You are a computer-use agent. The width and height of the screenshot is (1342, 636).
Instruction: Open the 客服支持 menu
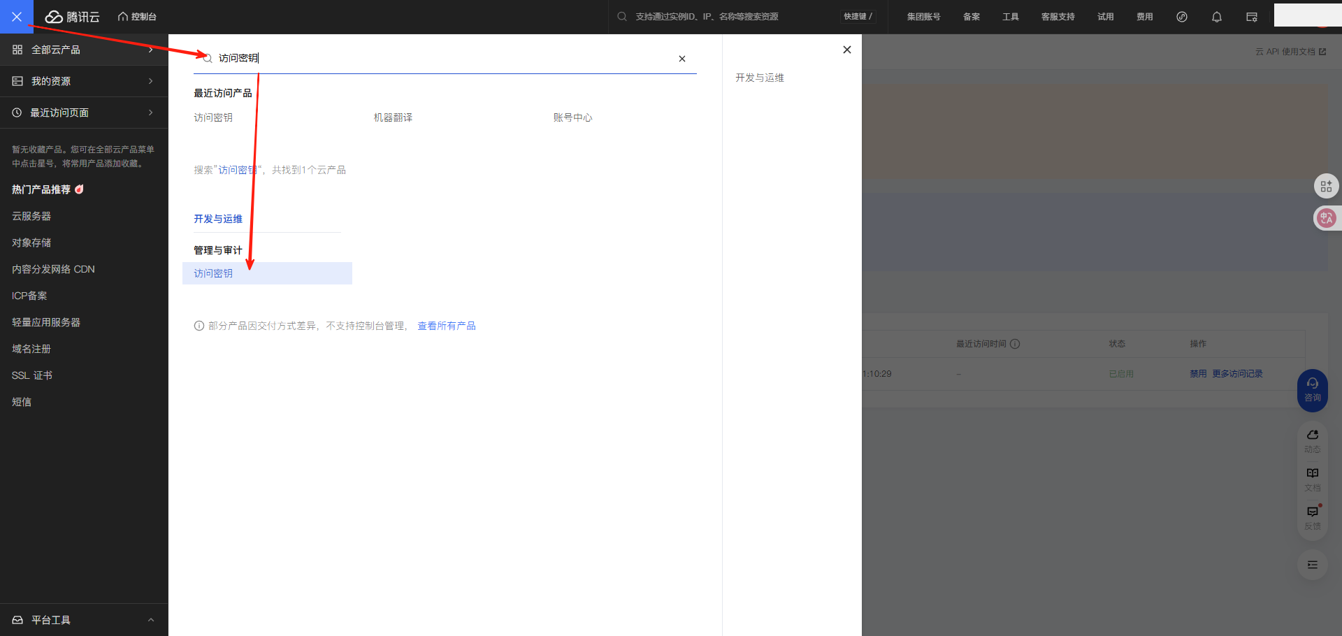pos(1058,17)
